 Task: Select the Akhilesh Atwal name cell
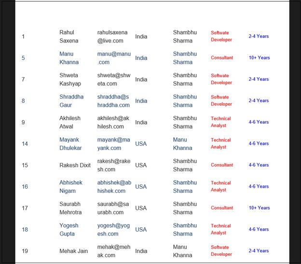click(x=70, y=122)
